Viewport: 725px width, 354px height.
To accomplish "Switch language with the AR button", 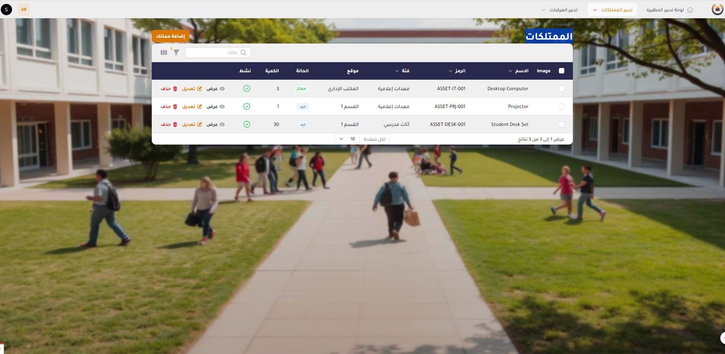I will tap(24, 9).
